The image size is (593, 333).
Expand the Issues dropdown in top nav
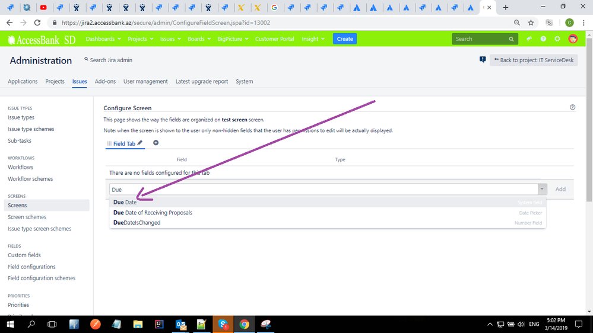[x=170, y=39]
